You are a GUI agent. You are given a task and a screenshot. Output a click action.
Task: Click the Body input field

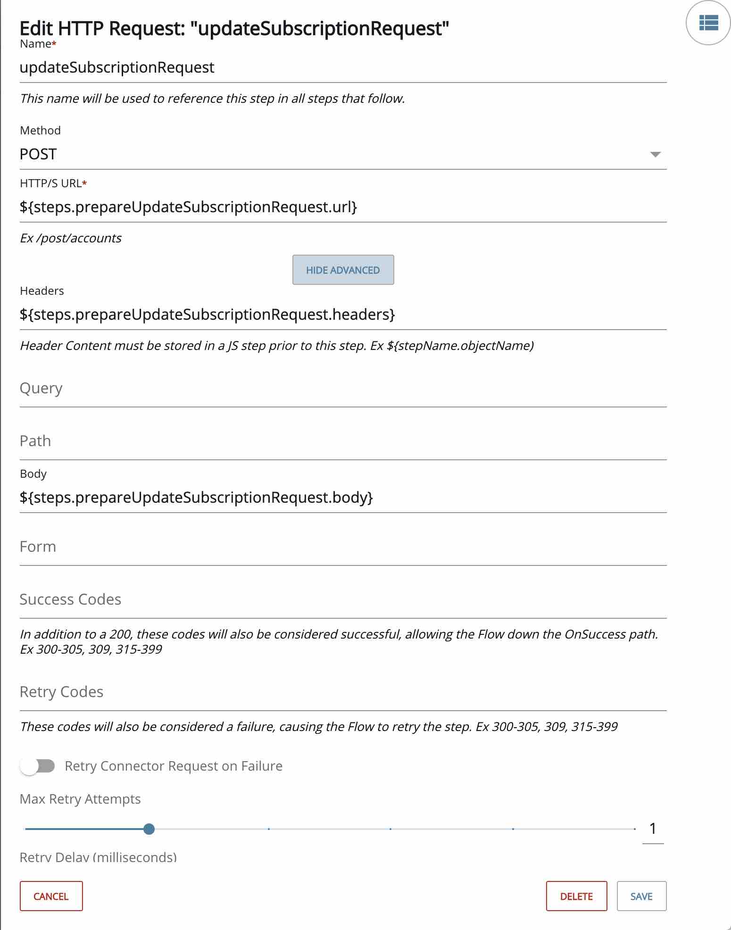[343, 498]
